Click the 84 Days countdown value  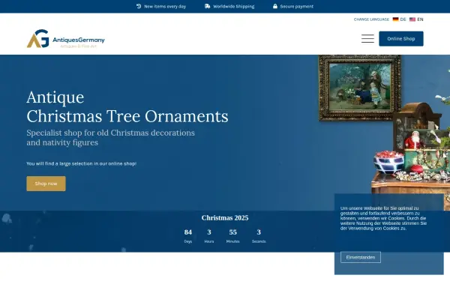coord(188,232)
